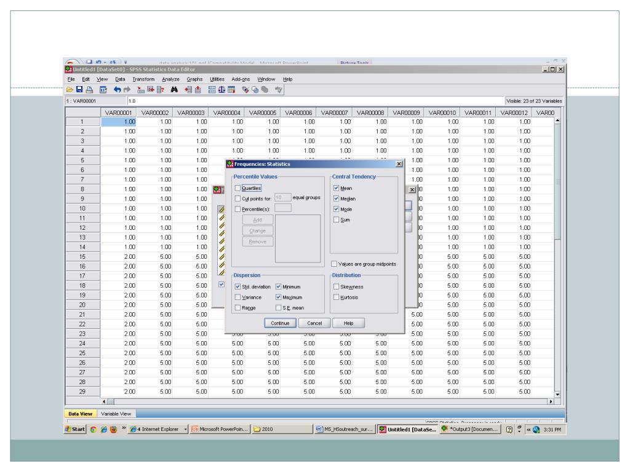
Task: Expand the Internet Explorer taskbar group dropdown
Action: [185, 429]
